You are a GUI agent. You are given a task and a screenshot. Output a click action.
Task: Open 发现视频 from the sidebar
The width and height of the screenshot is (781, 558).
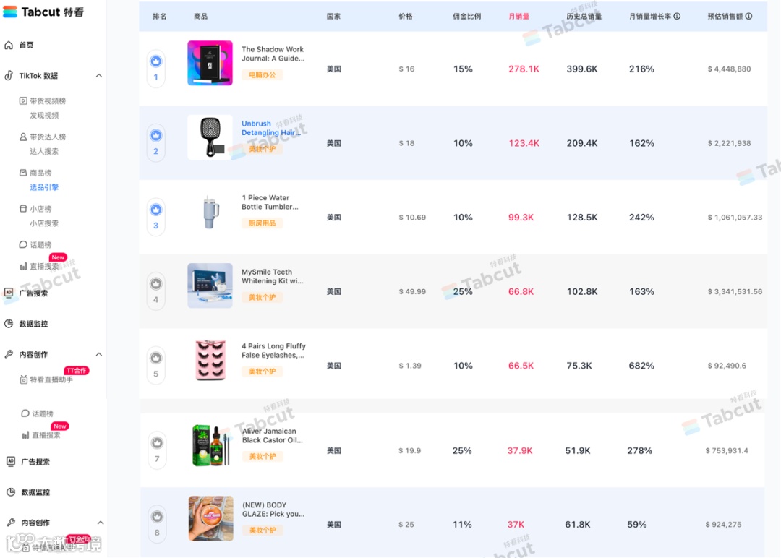[x=44, y=116]
